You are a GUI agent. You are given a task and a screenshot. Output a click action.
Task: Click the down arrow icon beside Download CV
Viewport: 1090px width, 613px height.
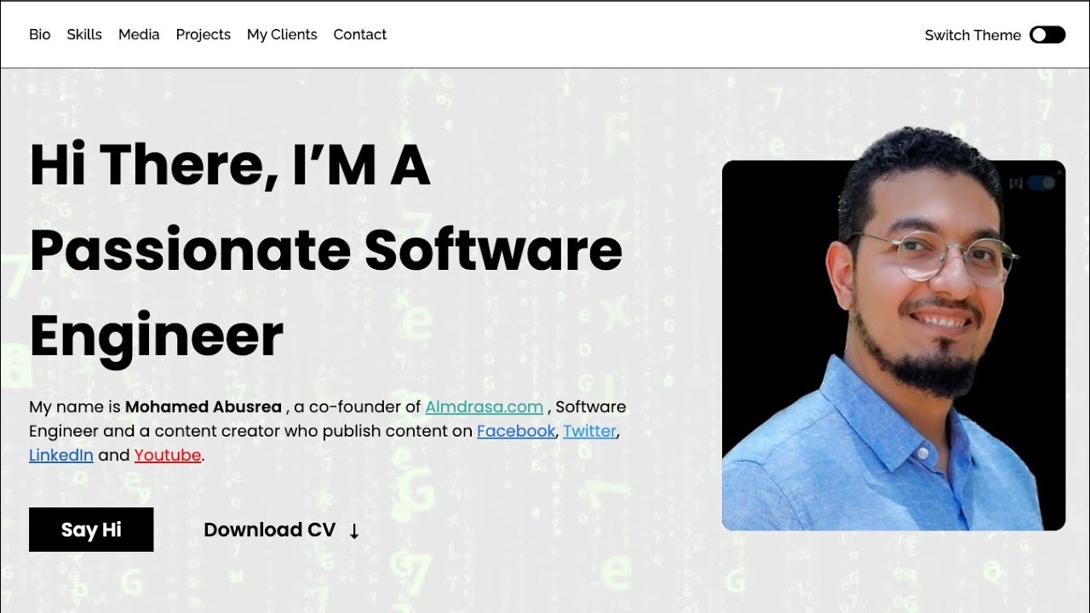tap(354, 531)
